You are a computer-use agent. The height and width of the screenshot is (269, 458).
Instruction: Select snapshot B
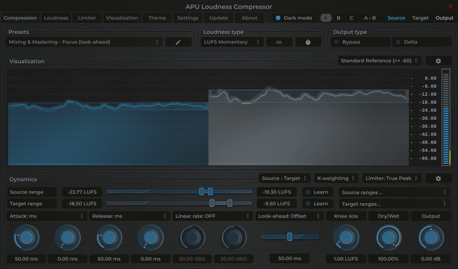click(338, 18)
